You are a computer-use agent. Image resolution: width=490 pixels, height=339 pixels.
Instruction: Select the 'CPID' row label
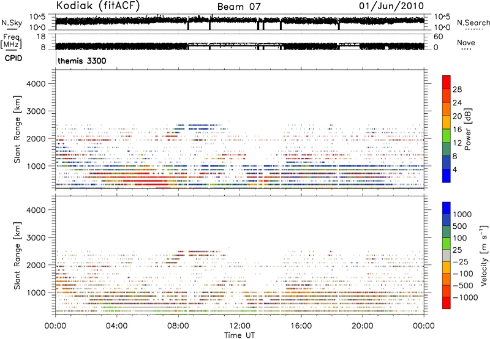coord(13,58)
